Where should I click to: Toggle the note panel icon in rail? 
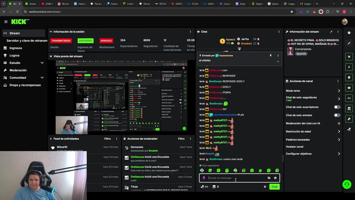(x=349, y=77)
